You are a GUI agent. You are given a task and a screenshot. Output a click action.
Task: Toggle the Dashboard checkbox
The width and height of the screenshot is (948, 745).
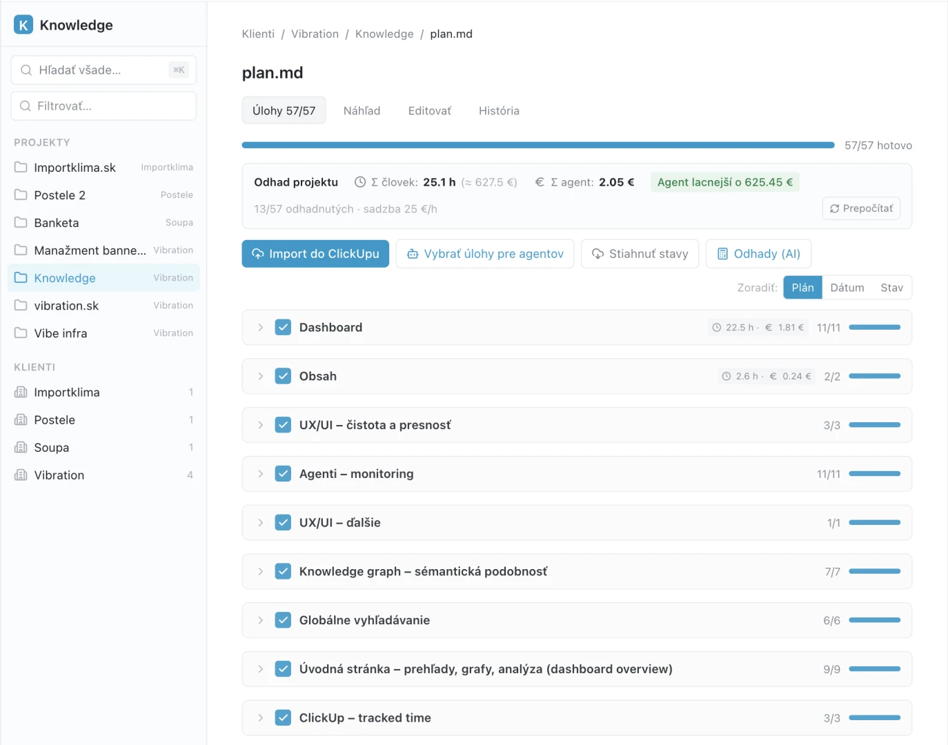pyautogui.click(x=283, y=328)
